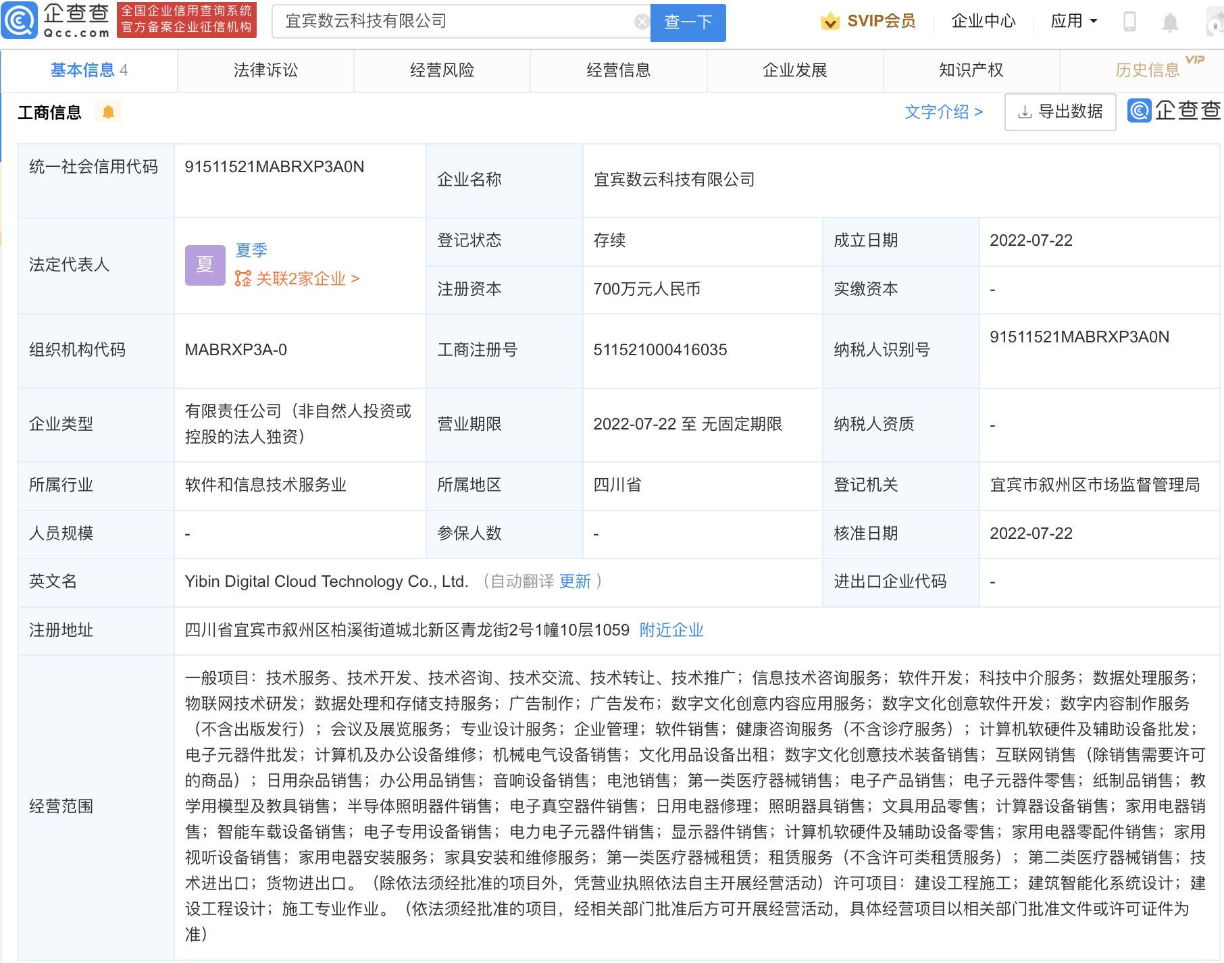Click 更新 link next to English name

576,581
